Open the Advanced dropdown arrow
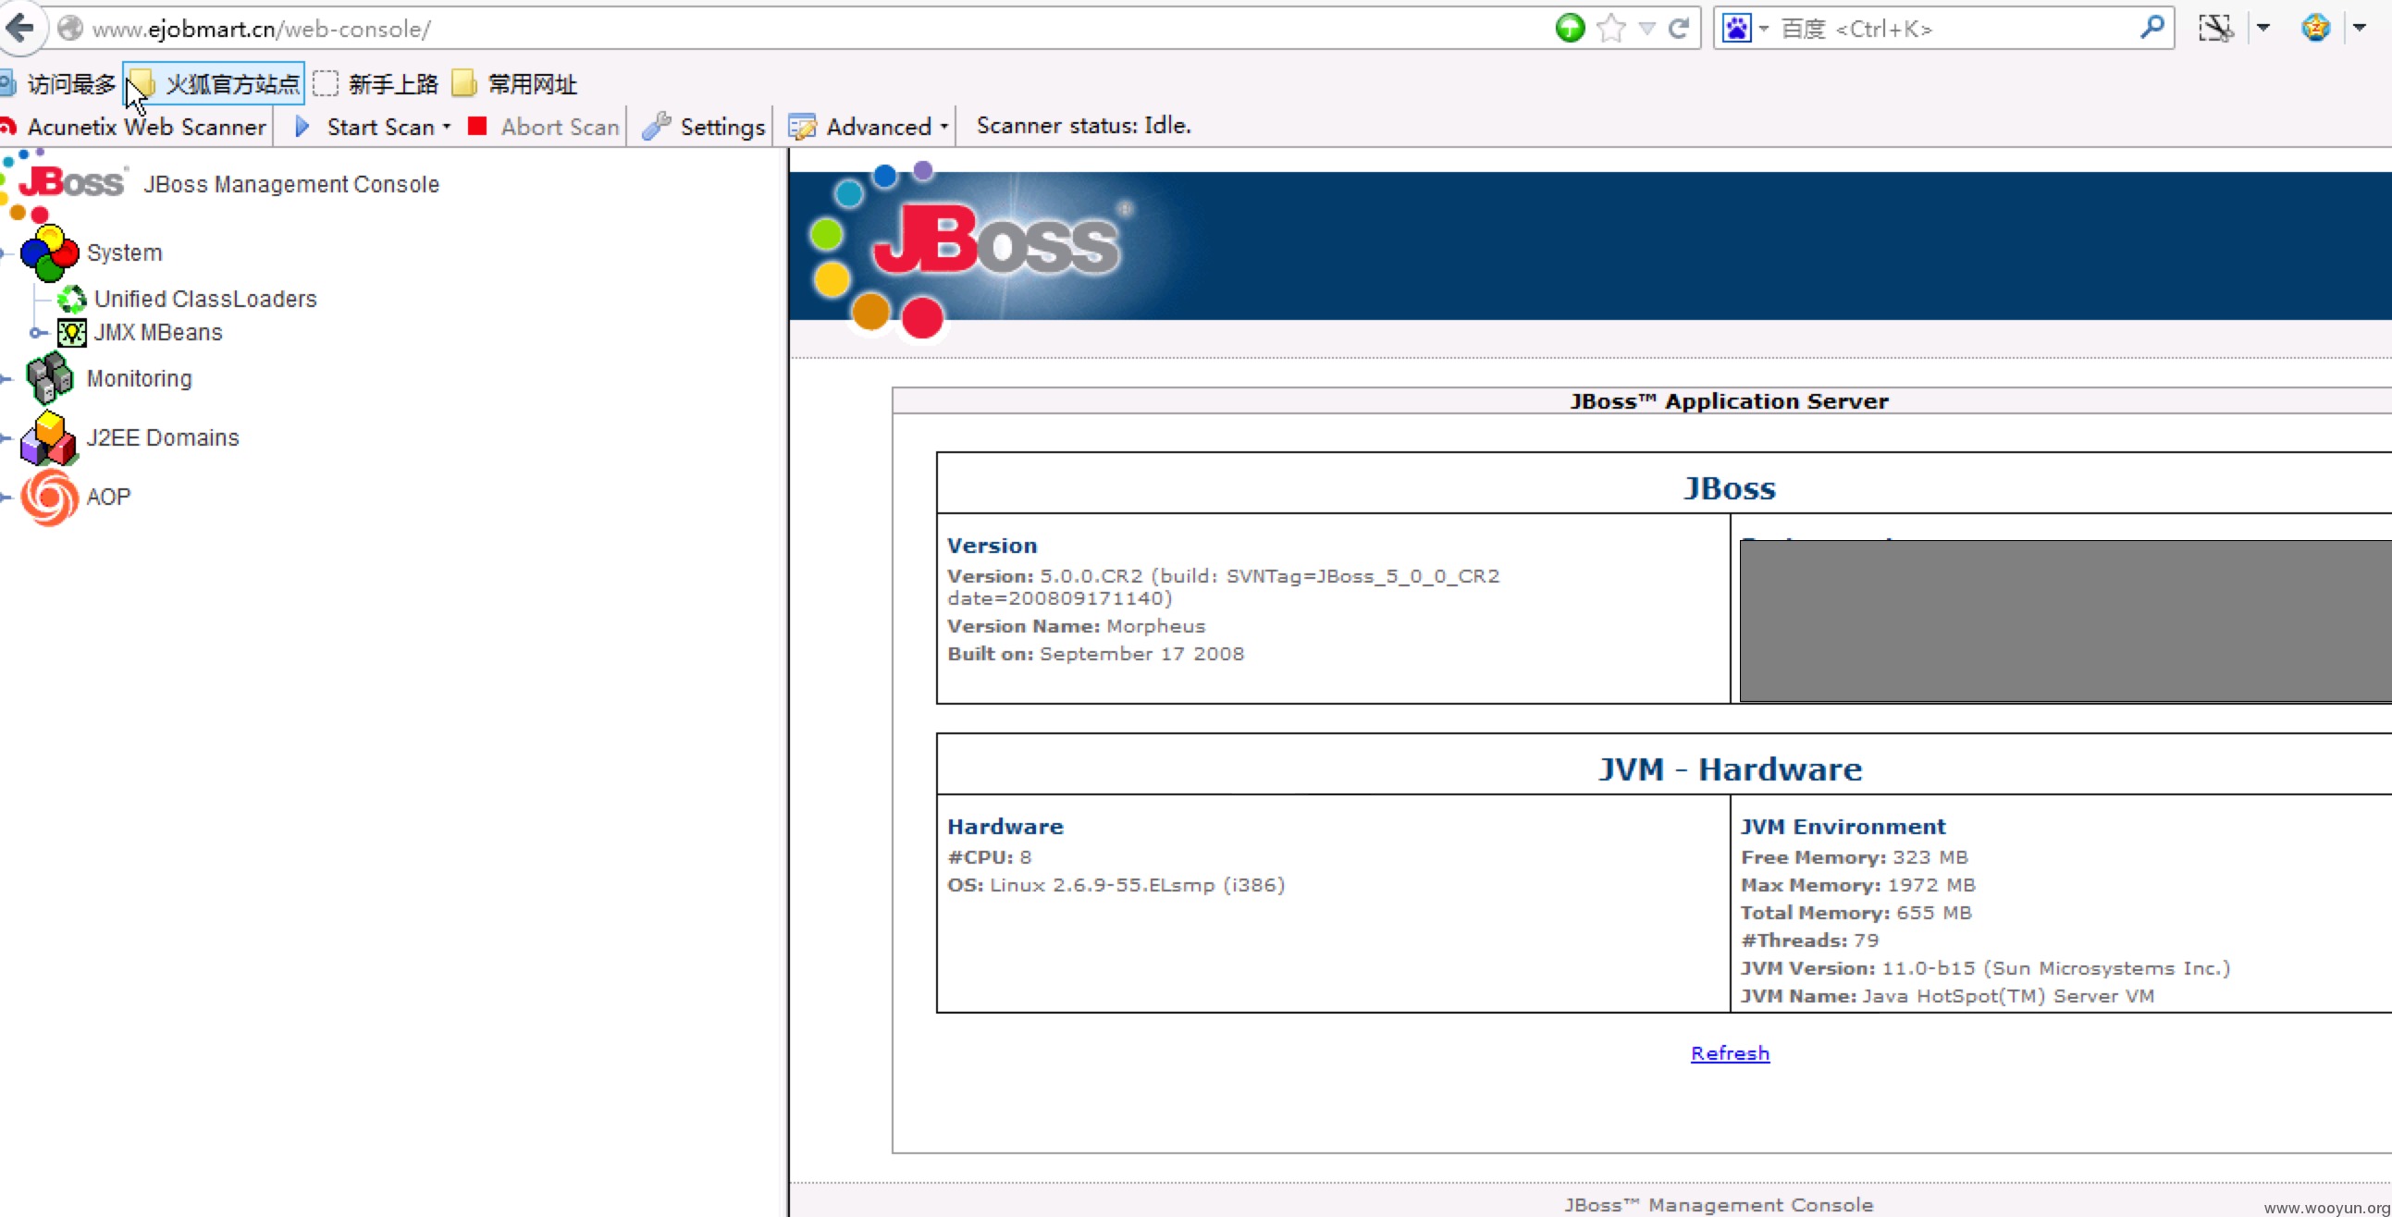2392x1217 pixels. pos(944,128)
